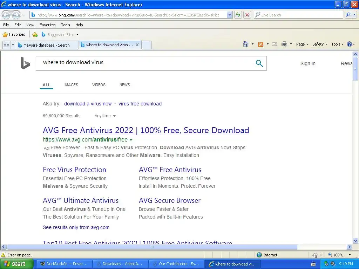359x269 pixels.
Task: Open the File menu
Action: tap(6, 25)
